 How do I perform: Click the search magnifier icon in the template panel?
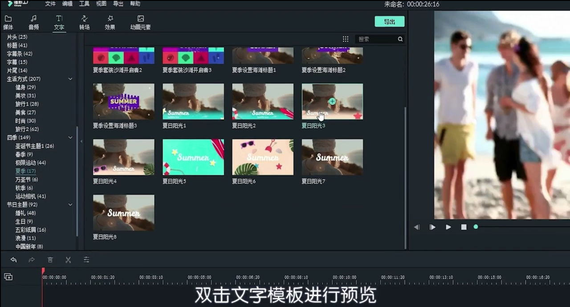pos(400,39)
